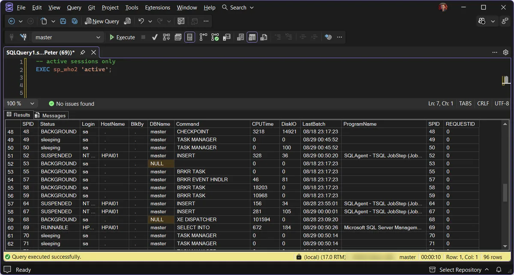Open the master database dropdown
Screen dimensions: 514x275
[67, 37]
